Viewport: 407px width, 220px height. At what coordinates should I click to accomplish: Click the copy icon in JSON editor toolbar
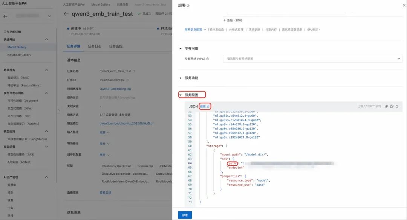pyautogui.click(x=392, y=106)
